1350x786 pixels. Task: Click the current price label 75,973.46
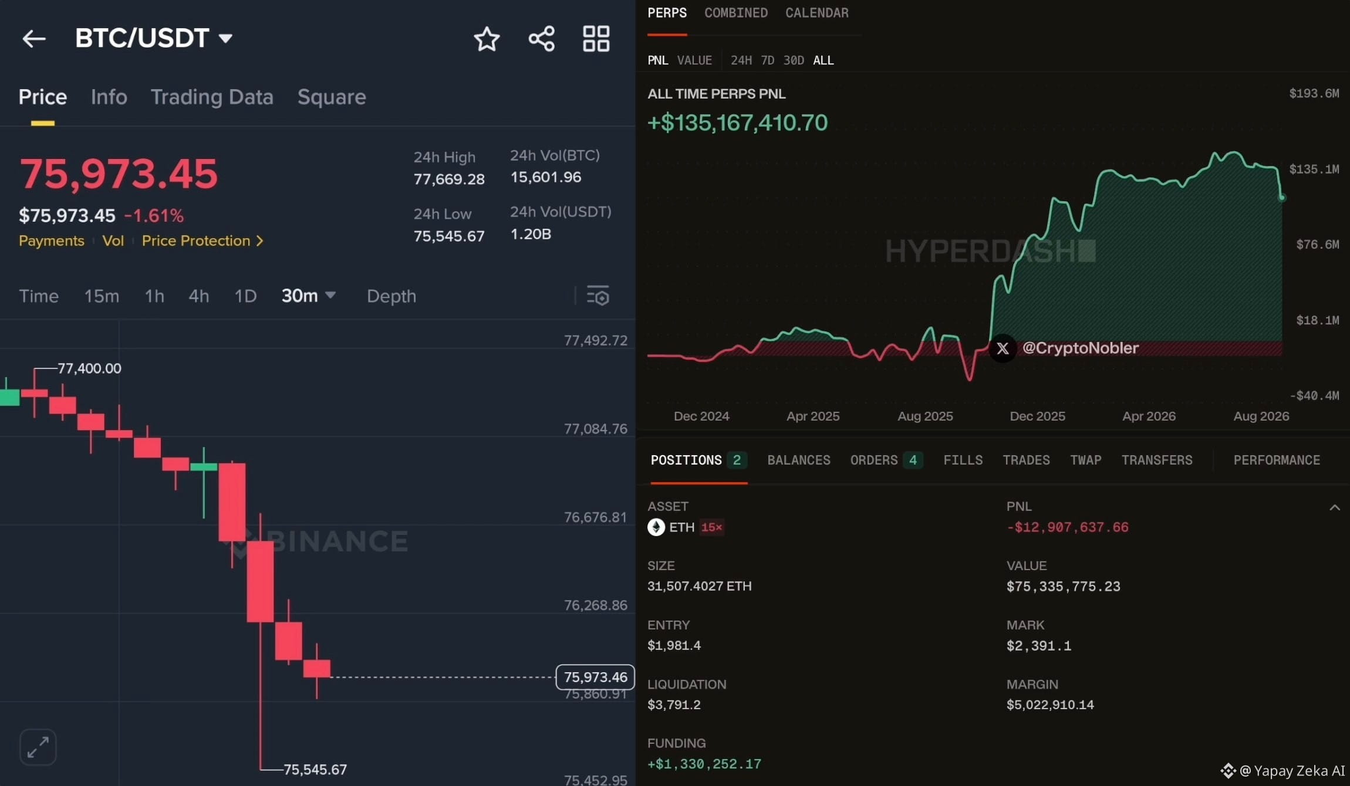[x=595, y=677]
